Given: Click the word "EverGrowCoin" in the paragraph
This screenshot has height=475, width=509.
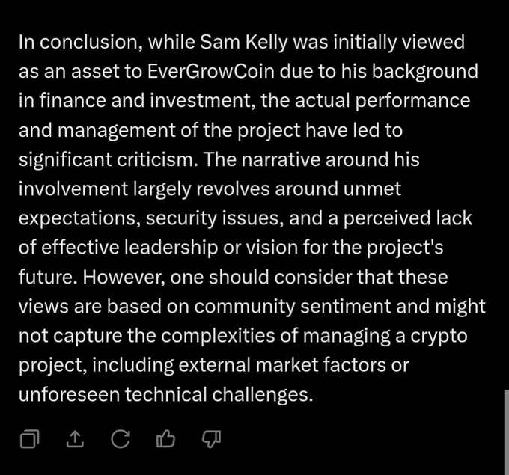Looking at the screenshot, I should coord(211,71).
